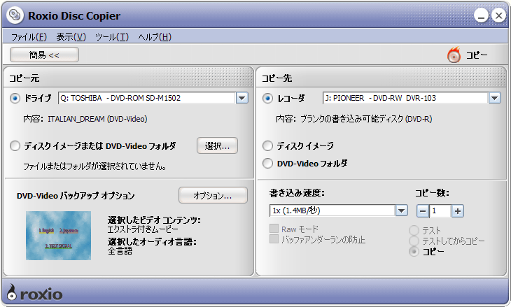The height and width of the screenshot is (307, 511).
Task: Click the Roxio disc logo in title bar
Action: pyautogui.click(x=15, y=15)
